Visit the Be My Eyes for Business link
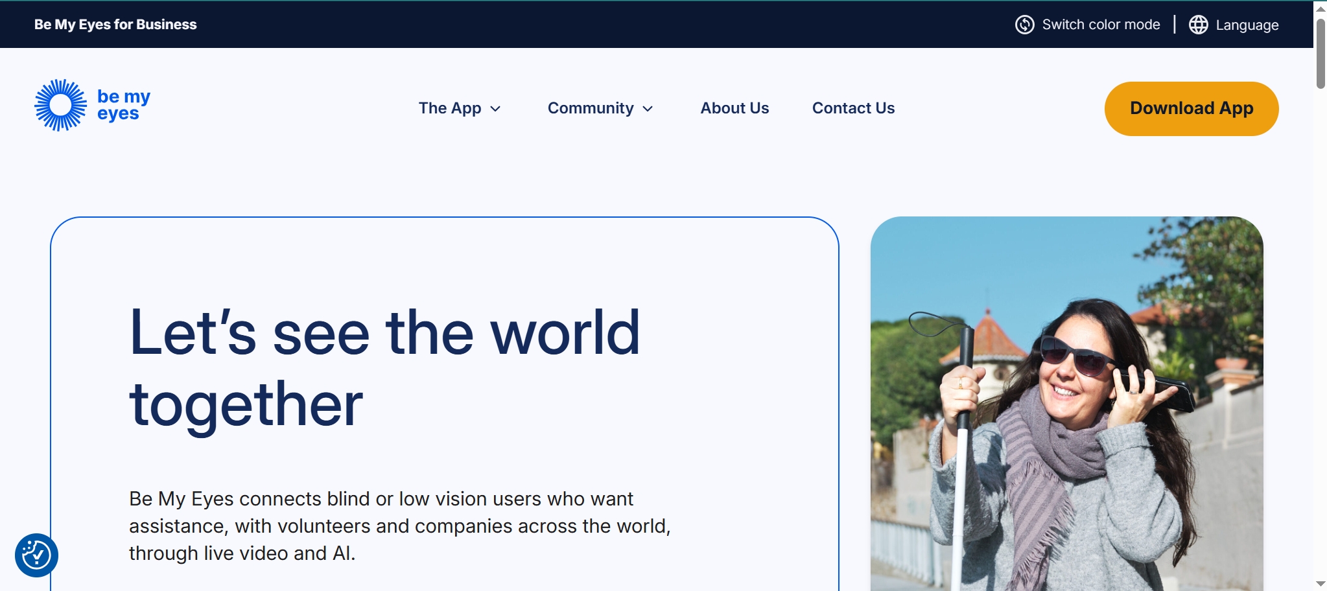 coord(115,25)
